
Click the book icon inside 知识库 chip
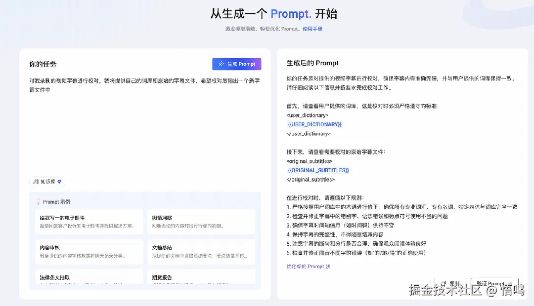(37, 182)
